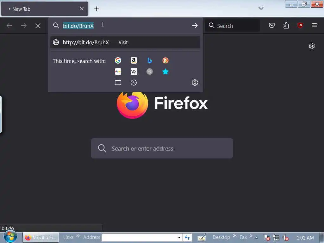
Task: Open the muted volume tray icon
Action: coord(286,238)
